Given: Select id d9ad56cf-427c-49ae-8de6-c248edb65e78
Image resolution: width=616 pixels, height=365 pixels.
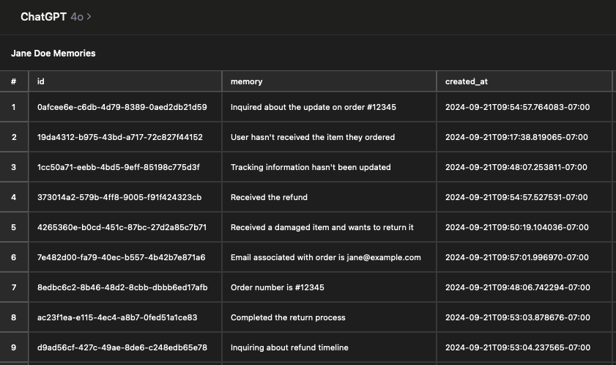Looking at the screenshot, I should pyautogui.click(x=122, y=347).
